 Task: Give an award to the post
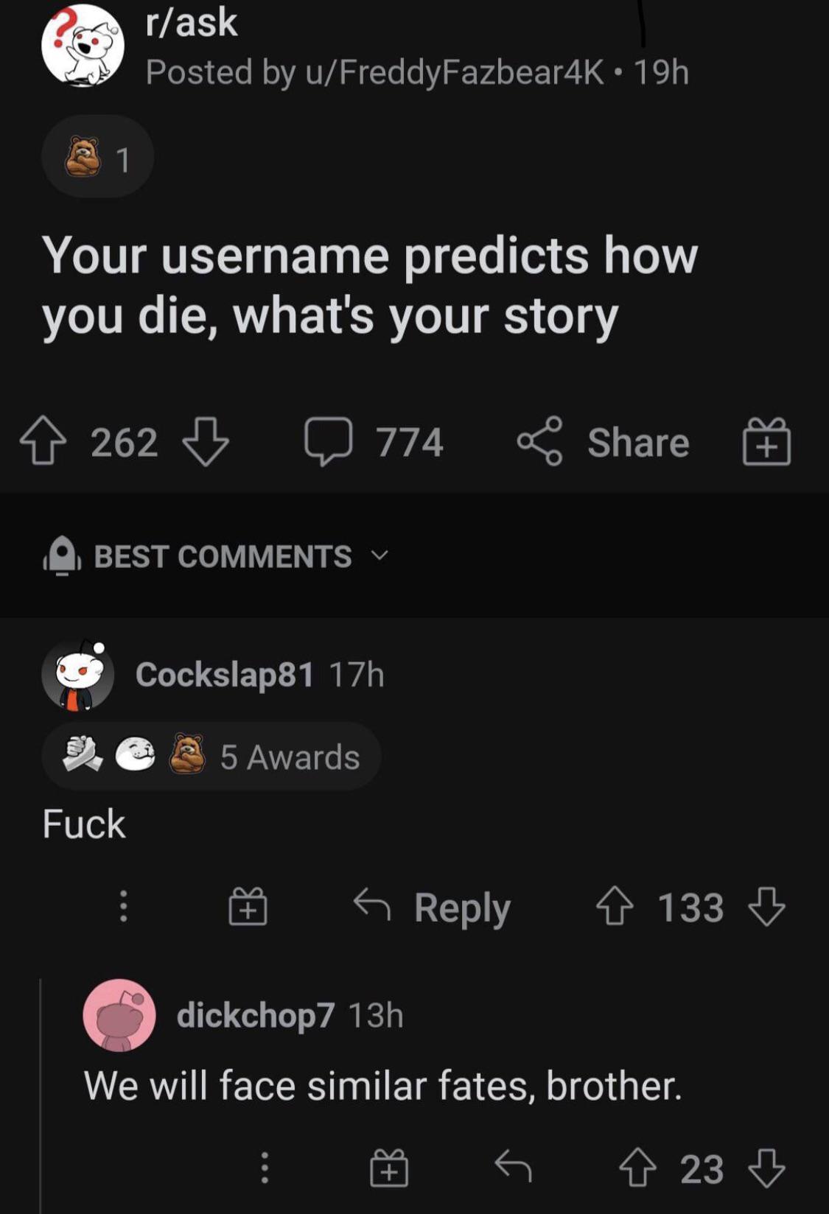point(766,441)
